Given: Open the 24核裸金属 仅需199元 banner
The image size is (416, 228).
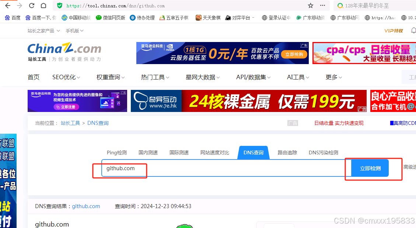Looking at the screenshot, I should click(x=249, y=101).
